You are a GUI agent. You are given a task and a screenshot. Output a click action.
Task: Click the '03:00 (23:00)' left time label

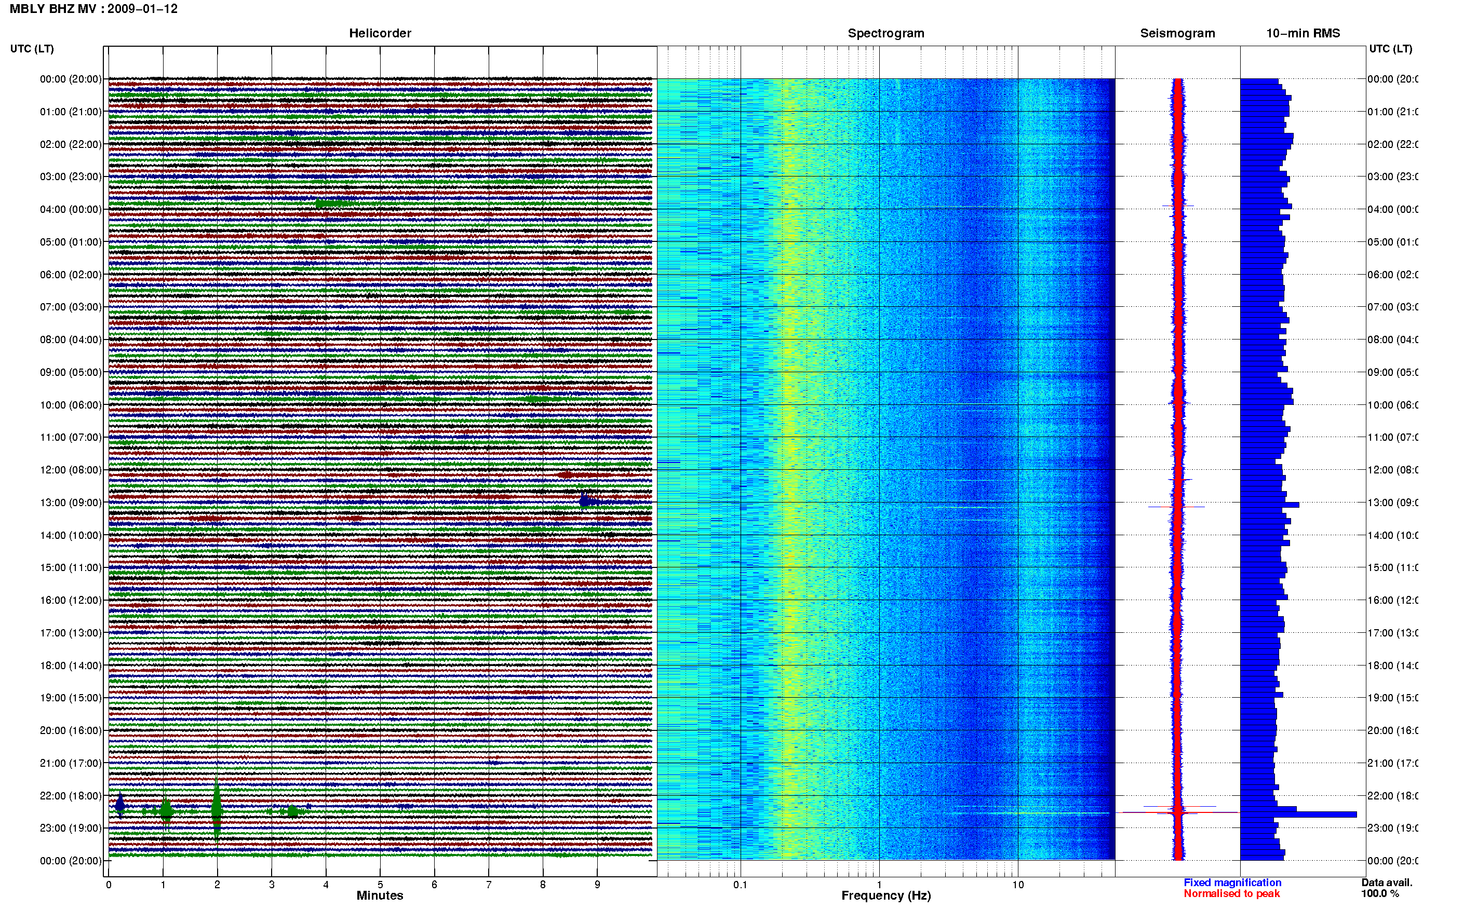click(x=71, y=177)
